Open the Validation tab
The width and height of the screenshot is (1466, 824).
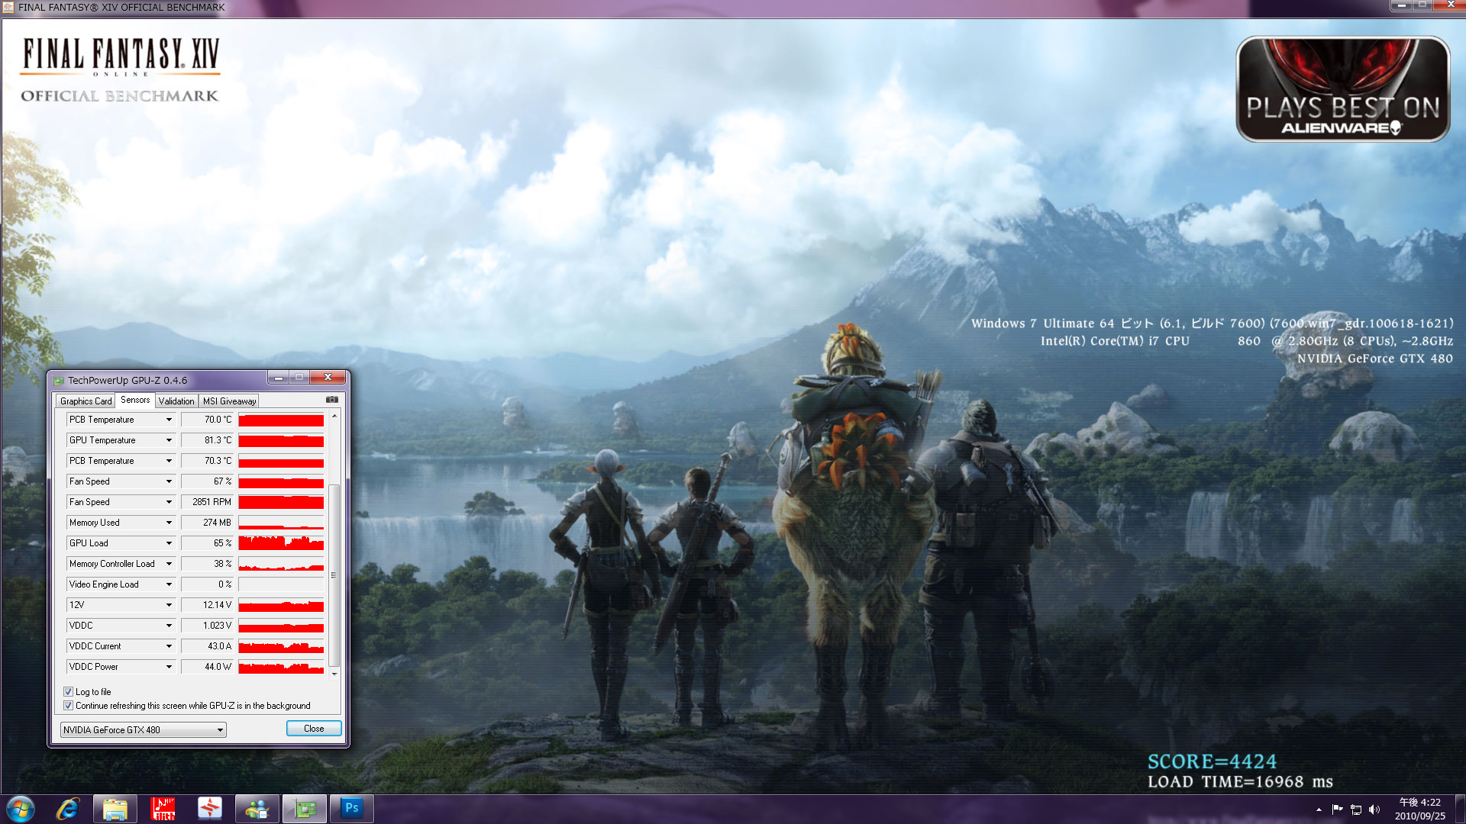(x=176, y=401)
